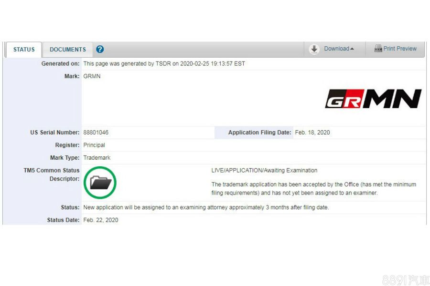Select the Principal register value

[x=94, y=145]
